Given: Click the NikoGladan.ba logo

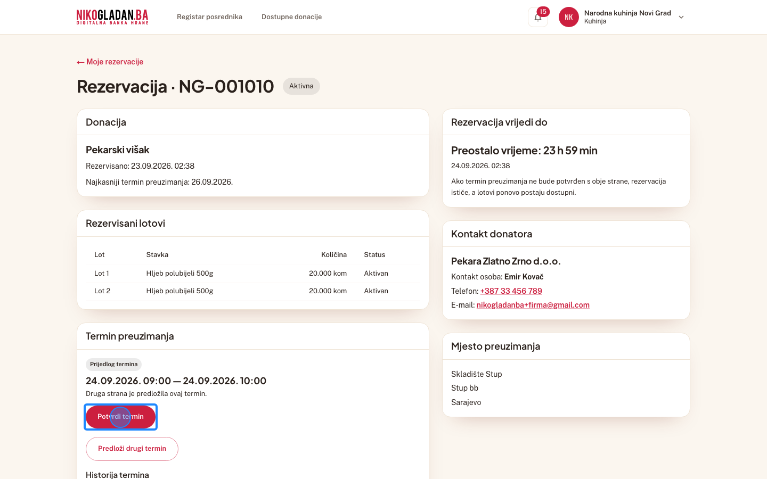Looking at the screenshot, I should 112,17.
